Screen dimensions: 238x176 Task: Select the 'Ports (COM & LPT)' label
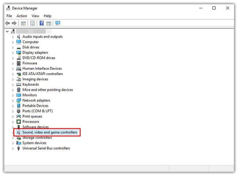tap(38, 111)
